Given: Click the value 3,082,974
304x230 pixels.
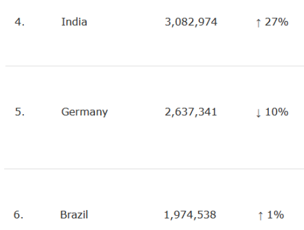Looking at the screenshot, I should coord(191,22).
